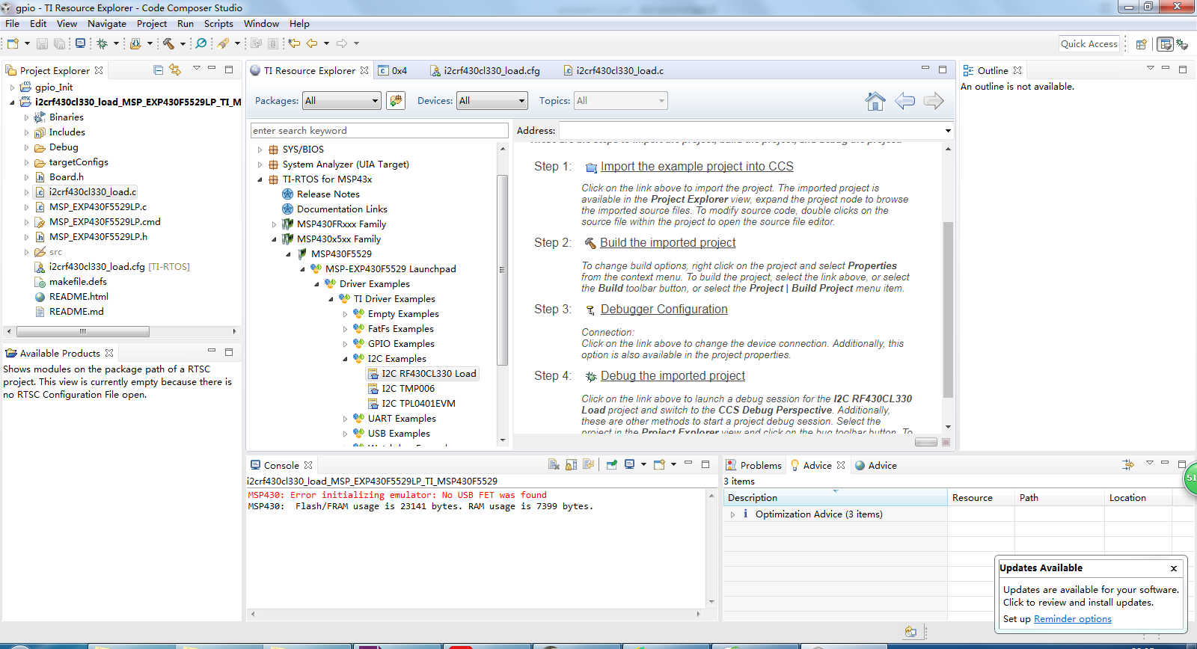Click the instructions page vertical scrollbar
Image resolution: width=1197 pixels, height=649 pixels.
coord(948,310)
